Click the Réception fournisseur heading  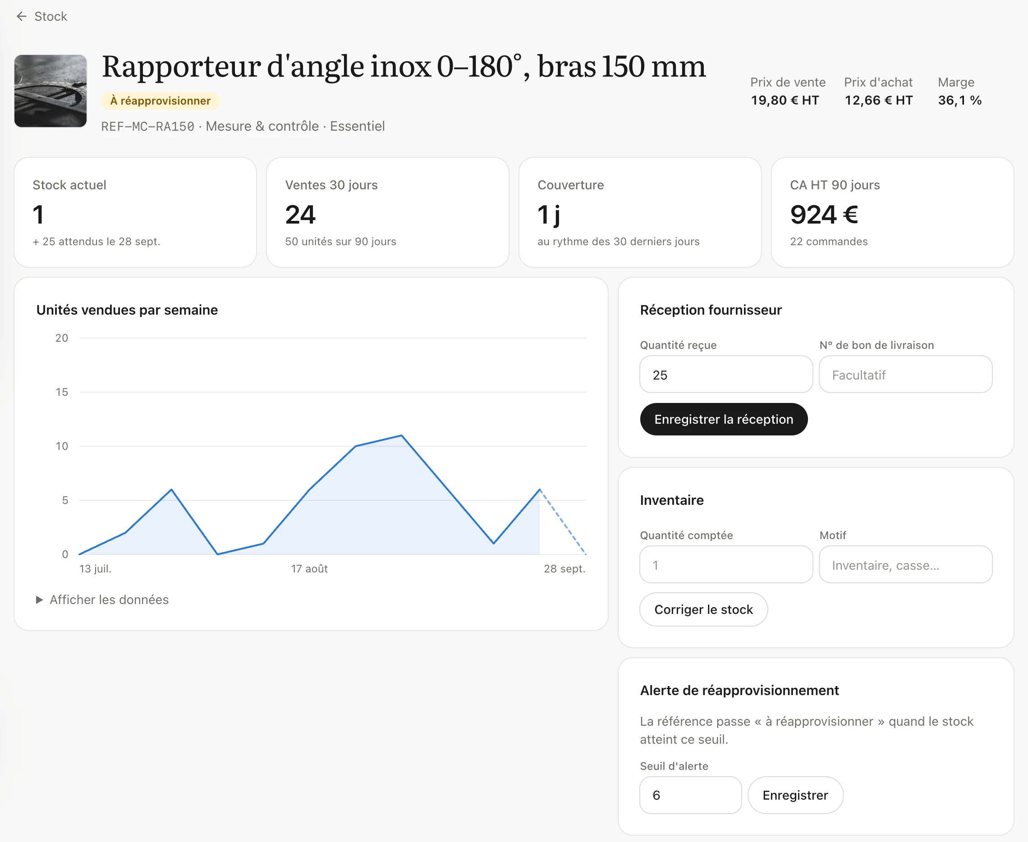[711, 310]
